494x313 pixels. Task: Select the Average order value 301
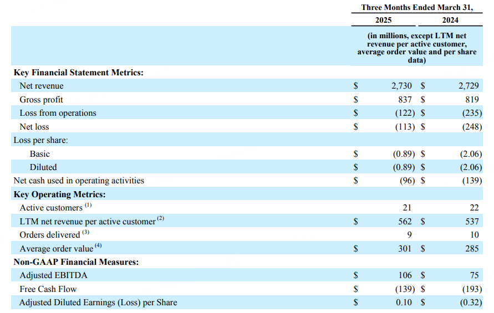(x=405, y=248)
